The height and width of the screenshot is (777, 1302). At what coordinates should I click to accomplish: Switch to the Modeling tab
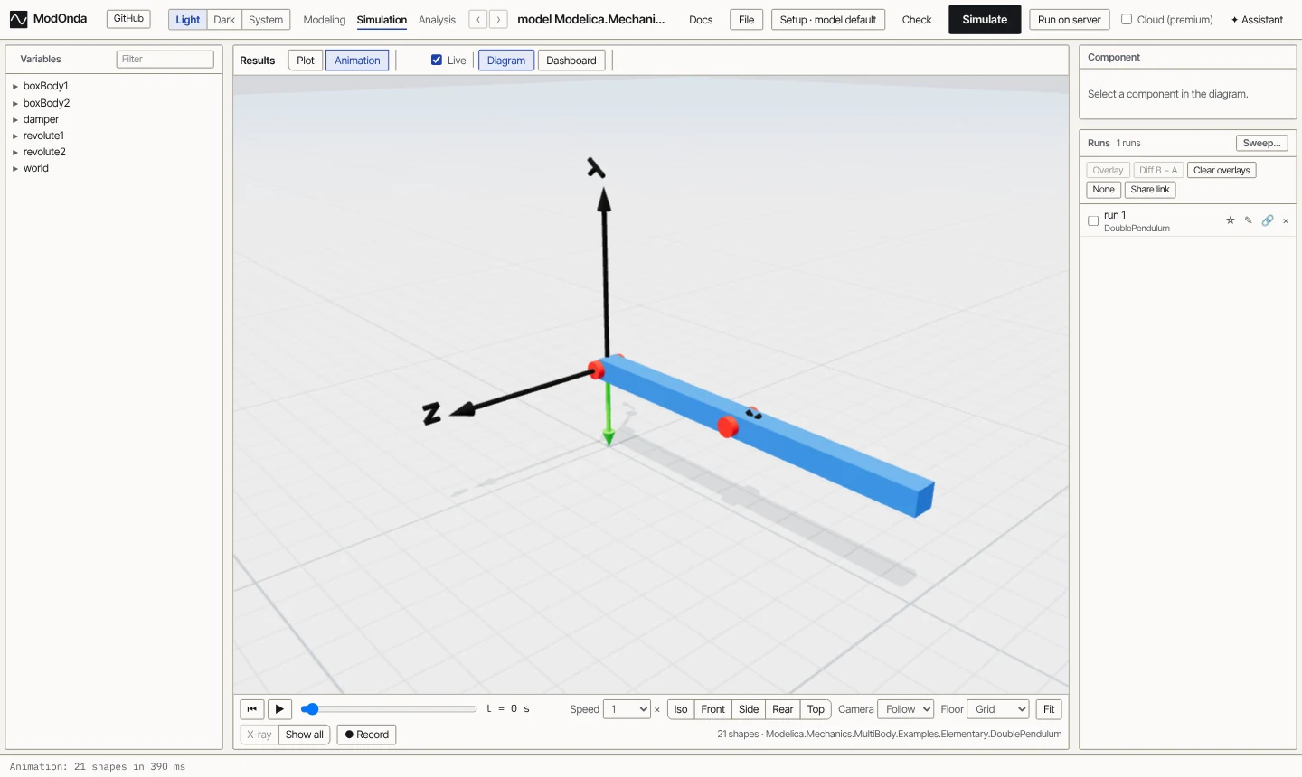pyautogui.click(x=325, y=20)
